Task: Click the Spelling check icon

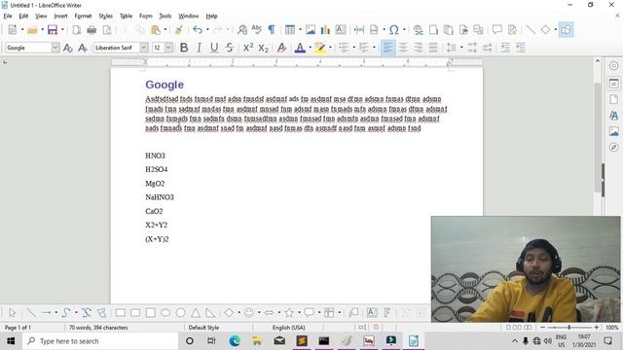Action: click(x=257, y=30)
